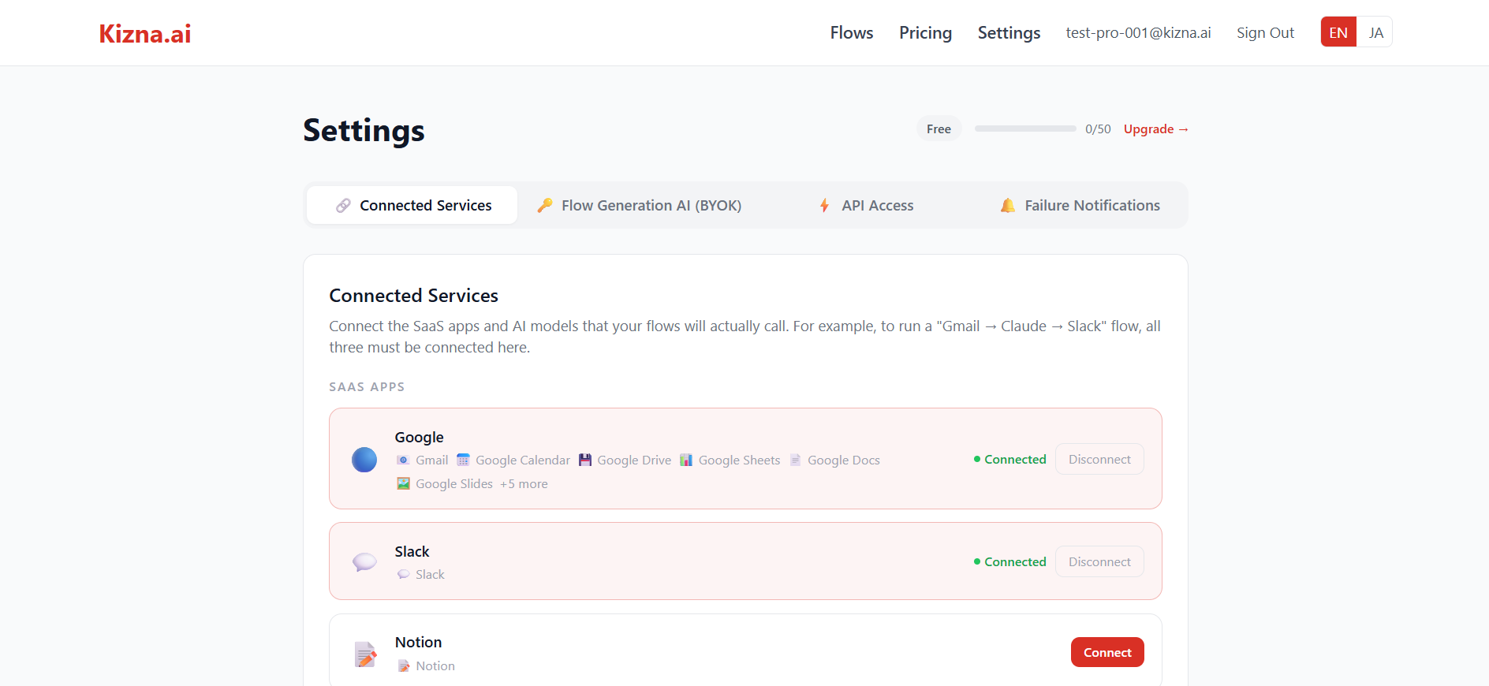The image size is (1489, 686).
Task: Click Slack's Connected status label
Action: (1010, 561)
